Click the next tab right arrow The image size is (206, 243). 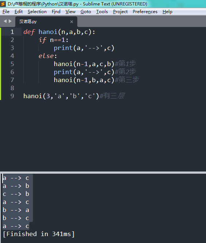coord(10,21)
